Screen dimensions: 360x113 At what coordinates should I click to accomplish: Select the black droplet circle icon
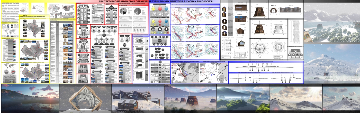(x=159, y=29)
